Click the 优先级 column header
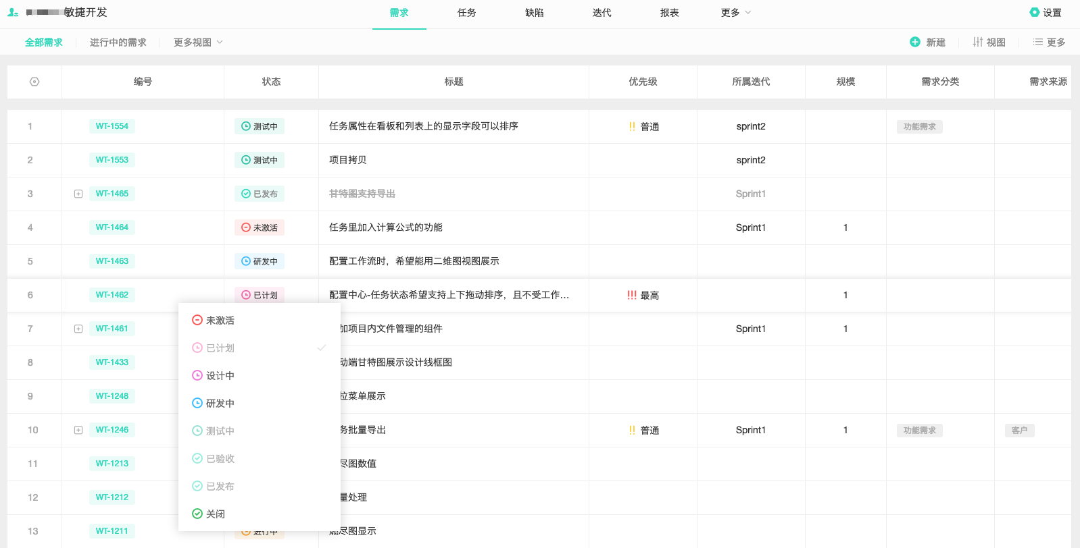Viewport: 1080px width, 548px height. click(643, 82)
